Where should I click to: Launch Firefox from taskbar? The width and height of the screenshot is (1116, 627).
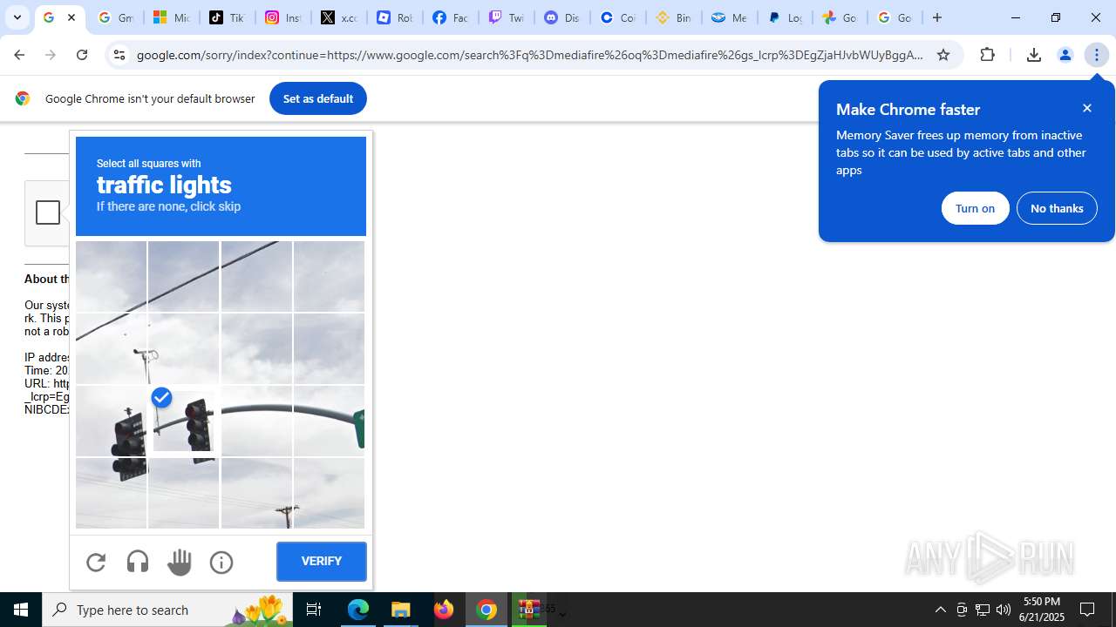[x=444, y=610]
